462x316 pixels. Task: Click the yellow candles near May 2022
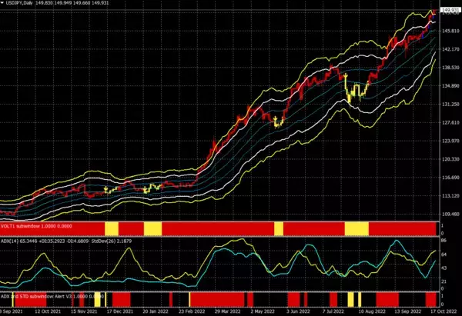click(278, 121)
